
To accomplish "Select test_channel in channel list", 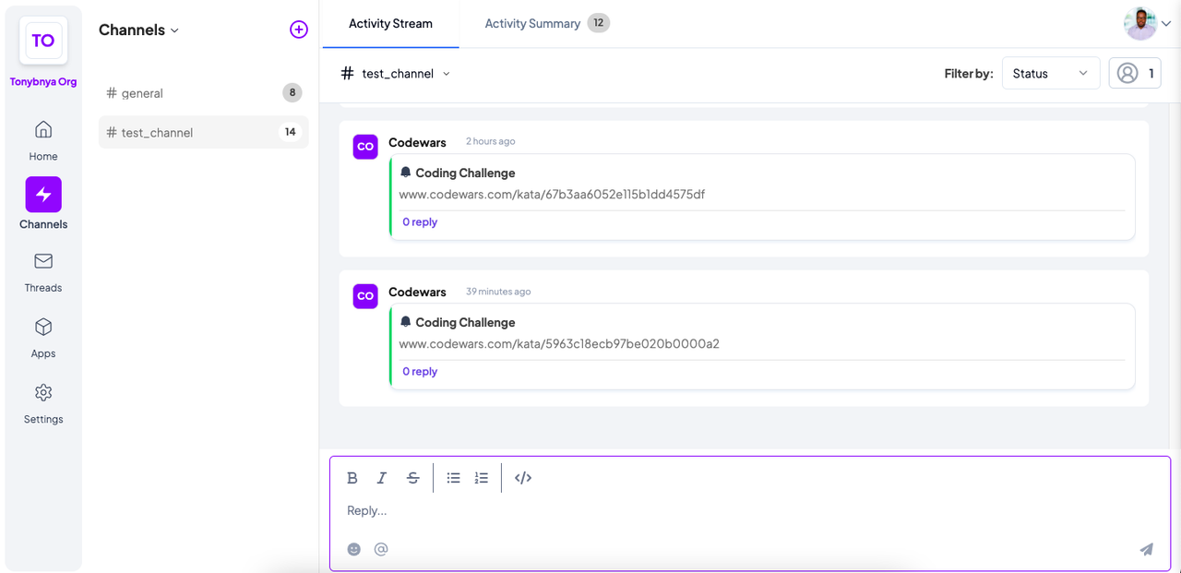I will [x=203, y=132].
